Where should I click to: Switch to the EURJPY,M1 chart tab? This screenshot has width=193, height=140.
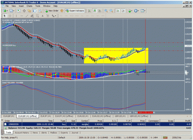[46, 116]
